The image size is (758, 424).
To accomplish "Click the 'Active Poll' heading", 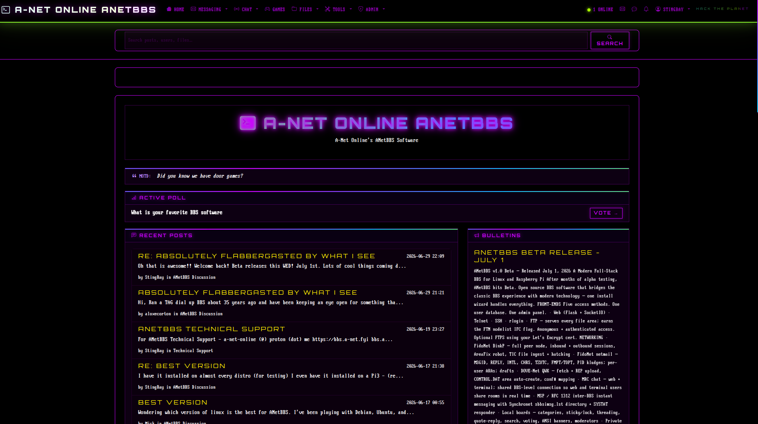I will [x=162, y=198].
